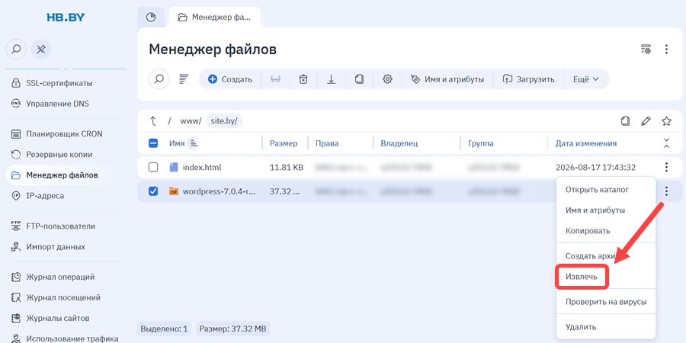The height and width of the screenshot is (343, 686).
Task: Click the www/ breadcrumb segment
Action: [x=191, y=121]
